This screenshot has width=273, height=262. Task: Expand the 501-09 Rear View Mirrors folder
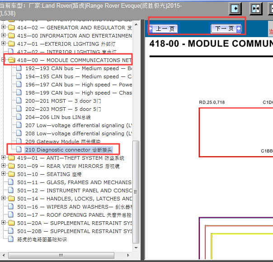coord(3,166)
